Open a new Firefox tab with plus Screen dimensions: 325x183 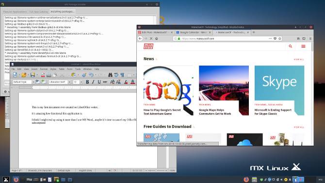point(254,33)
